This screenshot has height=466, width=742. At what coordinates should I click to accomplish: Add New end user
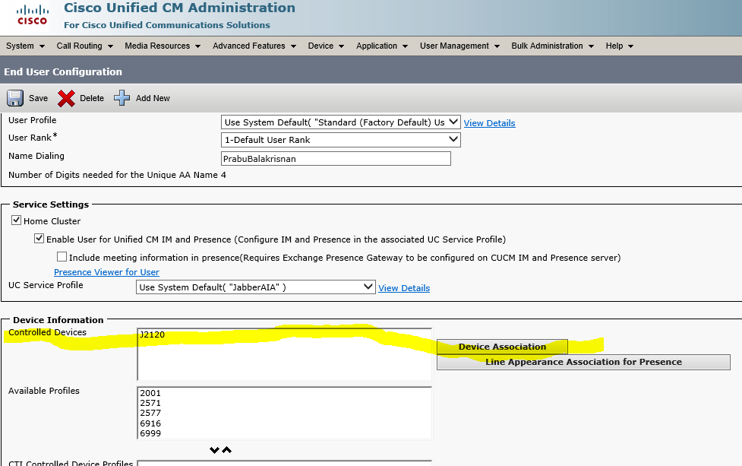coord(141,98)
